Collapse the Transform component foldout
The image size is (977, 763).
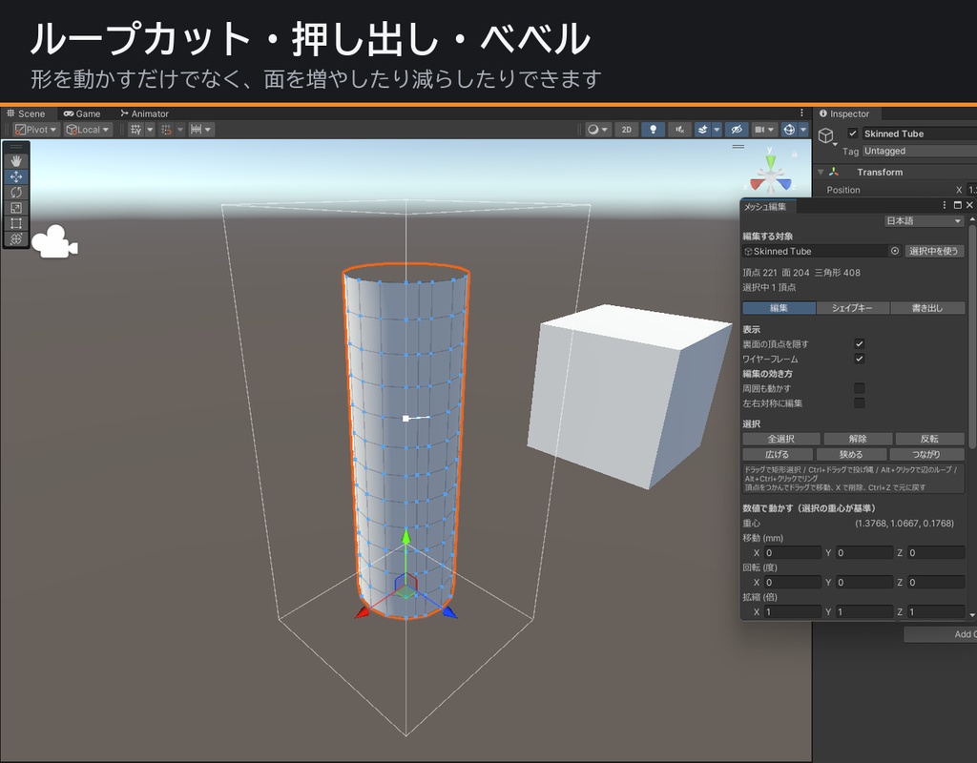[x=821, y=172]
